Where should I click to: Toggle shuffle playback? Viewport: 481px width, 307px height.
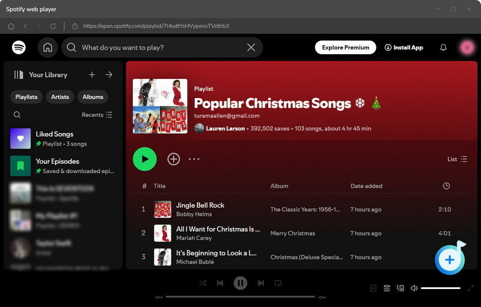[203, 283]
